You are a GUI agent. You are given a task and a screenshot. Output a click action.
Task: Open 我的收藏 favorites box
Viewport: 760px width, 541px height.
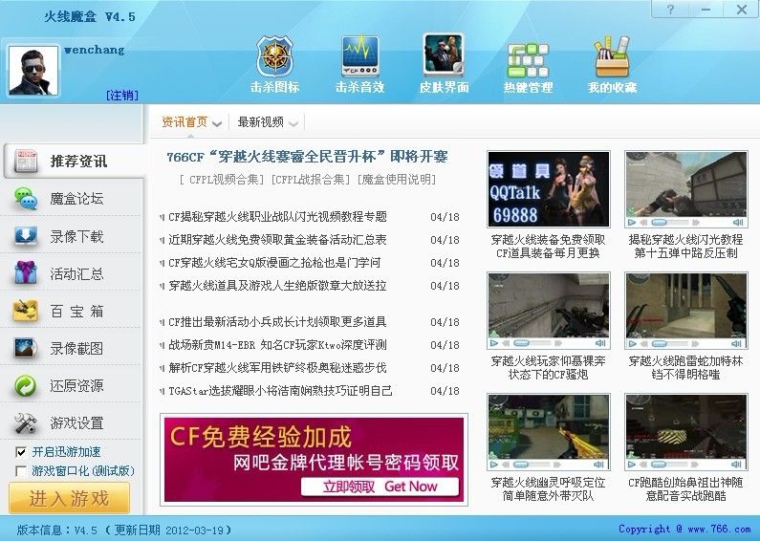tap(612, 64)
